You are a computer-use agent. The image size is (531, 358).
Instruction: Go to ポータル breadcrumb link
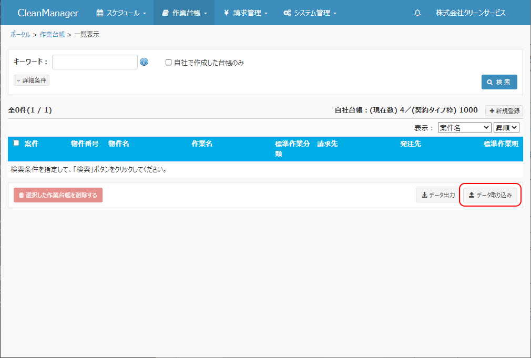(20, 35)
